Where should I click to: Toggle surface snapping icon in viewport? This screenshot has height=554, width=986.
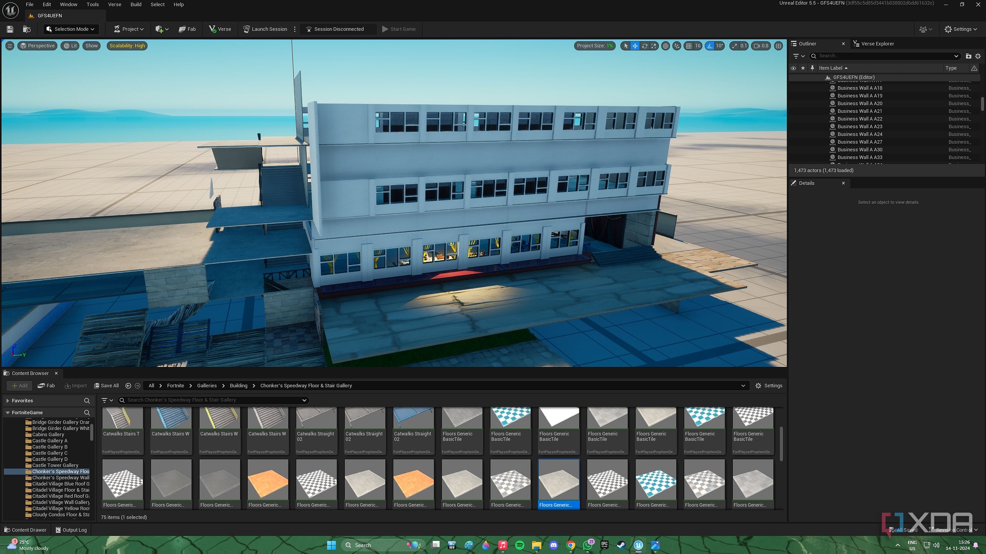[x=677, y=46]
